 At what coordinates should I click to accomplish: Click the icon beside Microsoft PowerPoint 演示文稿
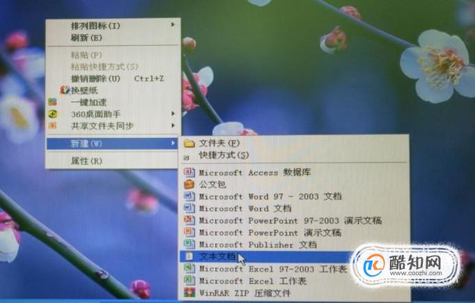pos(189,232)
